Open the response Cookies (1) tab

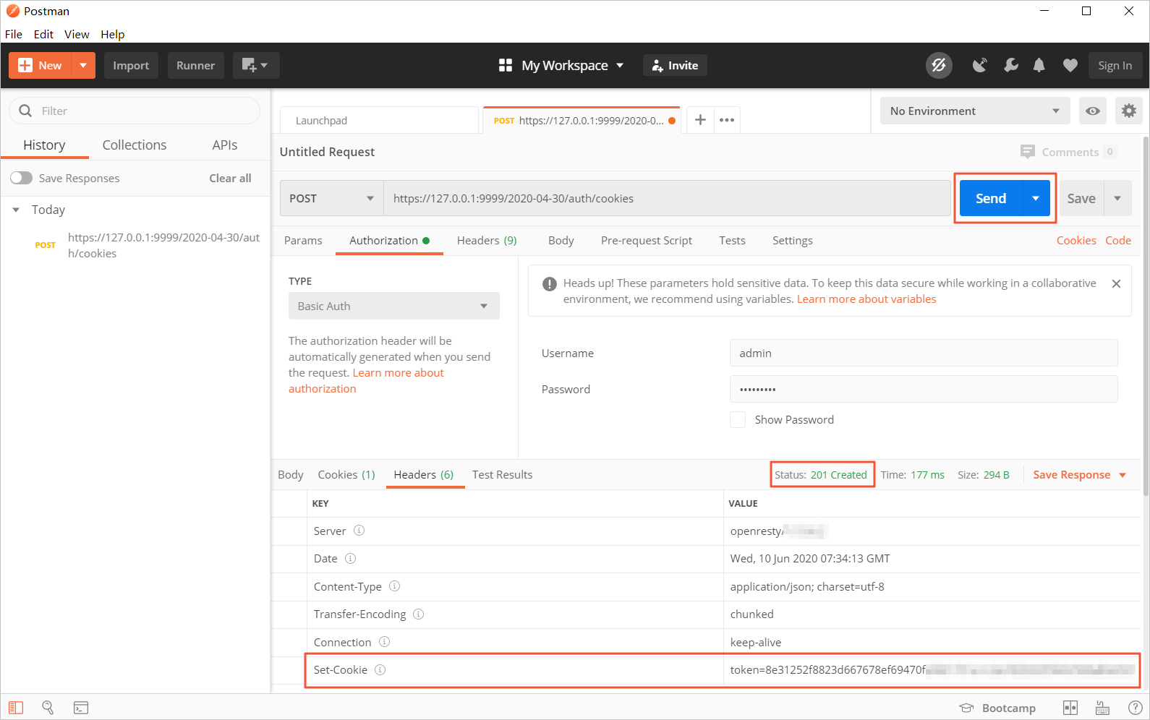[x=346, y=474]
